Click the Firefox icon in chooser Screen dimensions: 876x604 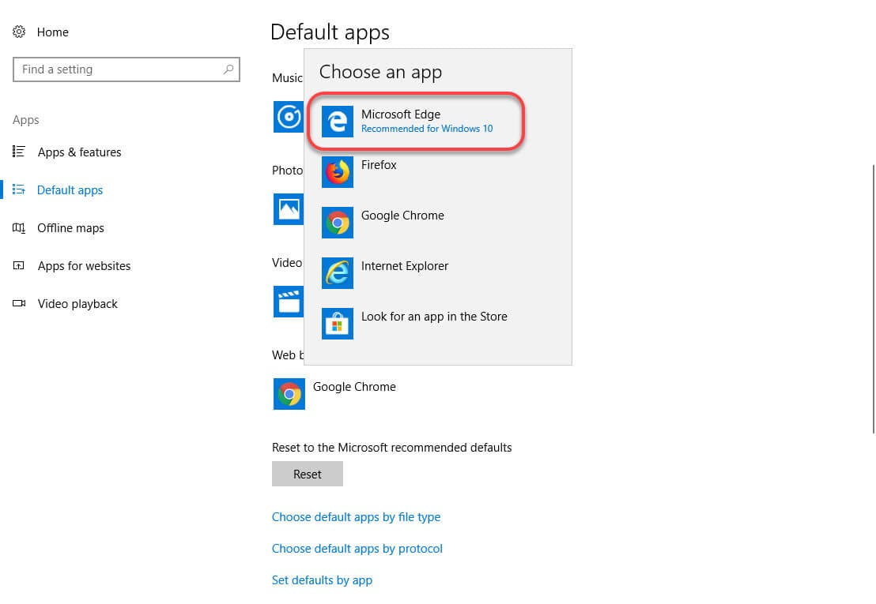click(x=338, y=172)
